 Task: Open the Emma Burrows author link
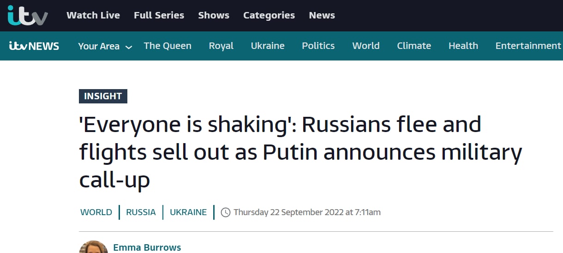pos(147,247)
